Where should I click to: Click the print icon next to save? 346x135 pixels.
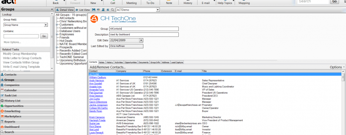98,10
